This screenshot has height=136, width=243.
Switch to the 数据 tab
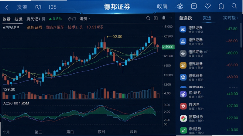[x=6, y=19]
